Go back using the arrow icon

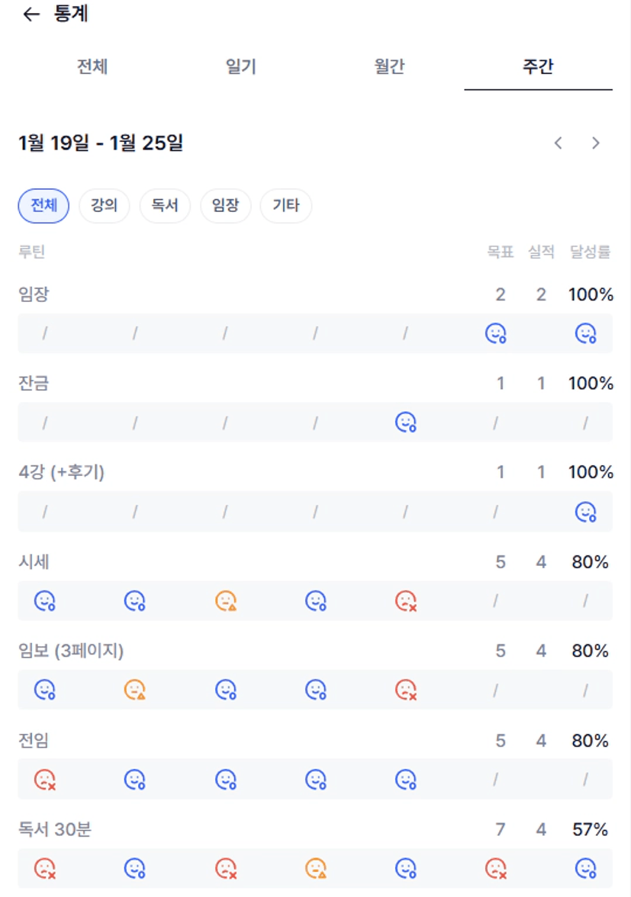[31, 14]
